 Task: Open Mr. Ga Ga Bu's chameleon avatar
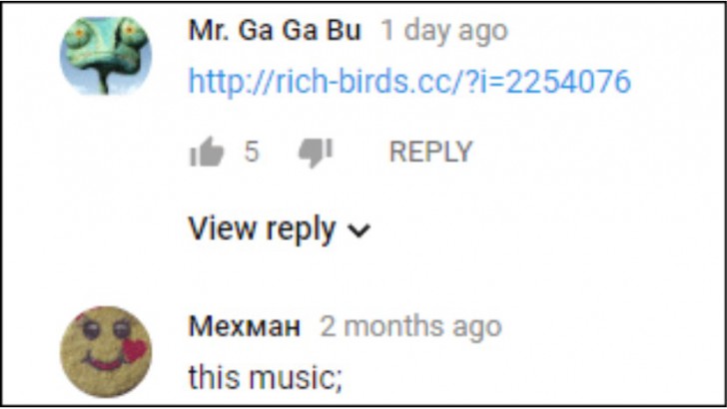tap(106, 56)
